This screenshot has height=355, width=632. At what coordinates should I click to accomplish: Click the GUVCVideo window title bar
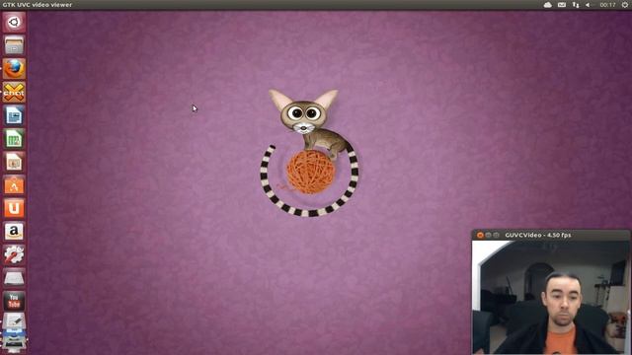point(551,235)
